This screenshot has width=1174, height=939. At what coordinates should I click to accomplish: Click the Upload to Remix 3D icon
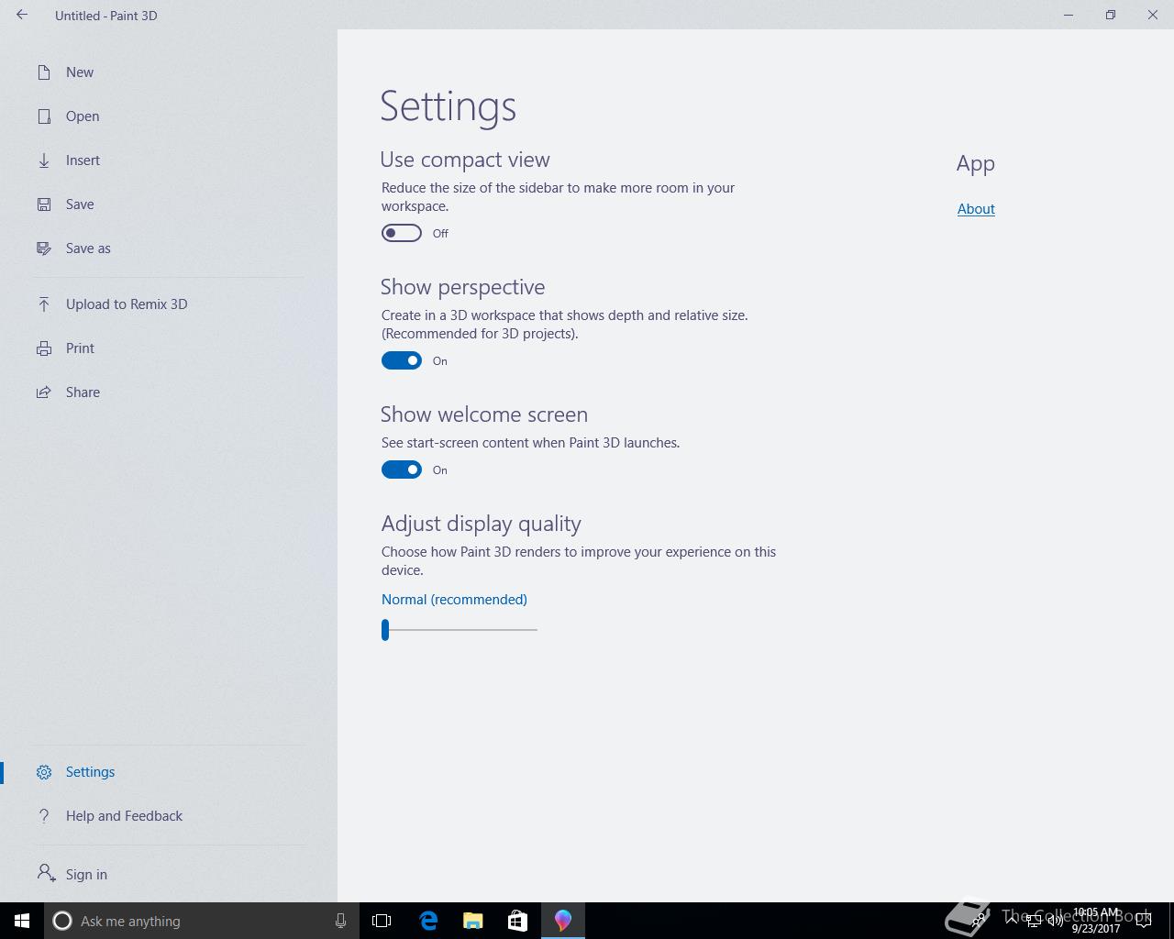point(44,304)
